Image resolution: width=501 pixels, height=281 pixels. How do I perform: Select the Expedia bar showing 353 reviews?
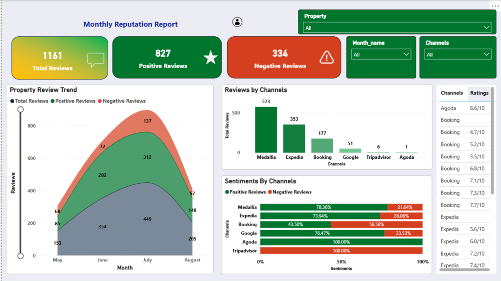[294, 139]
